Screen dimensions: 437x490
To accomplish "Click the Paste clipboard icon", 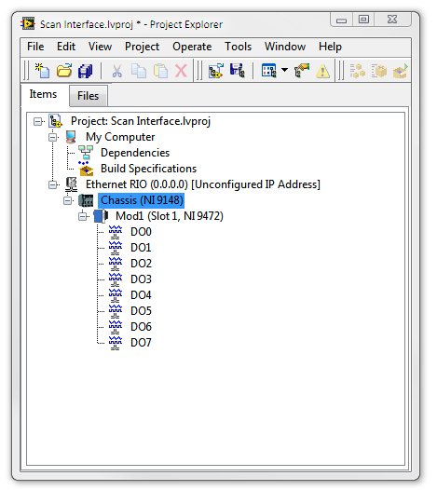I will 160,71.
